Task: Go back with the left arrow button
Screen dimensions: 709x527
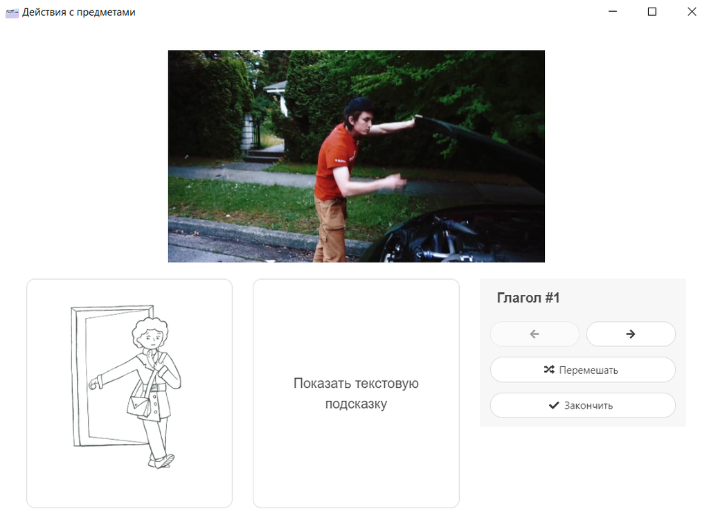Action: click(x=534, y=334)
